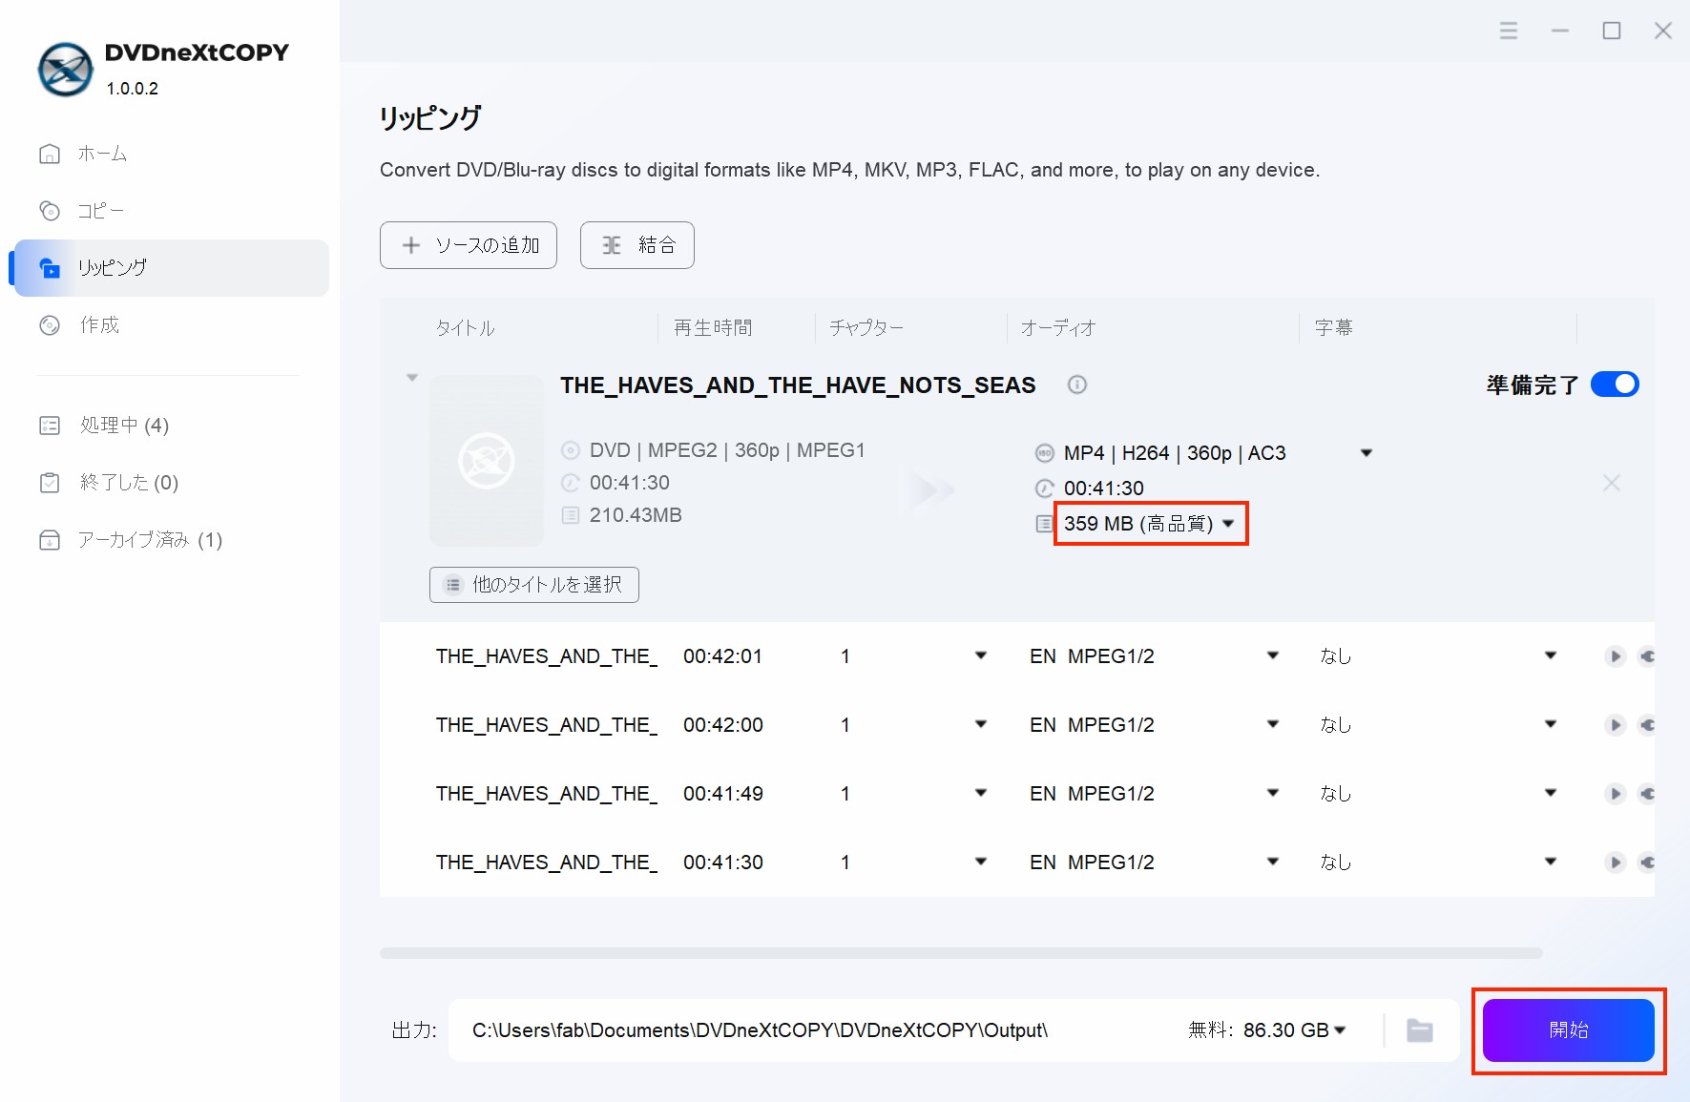Open advanced settings wrench for 00:41:30 row
Image resolution: width=1690 pixels, height=1102 pixels.
[x=1646, y=863]
